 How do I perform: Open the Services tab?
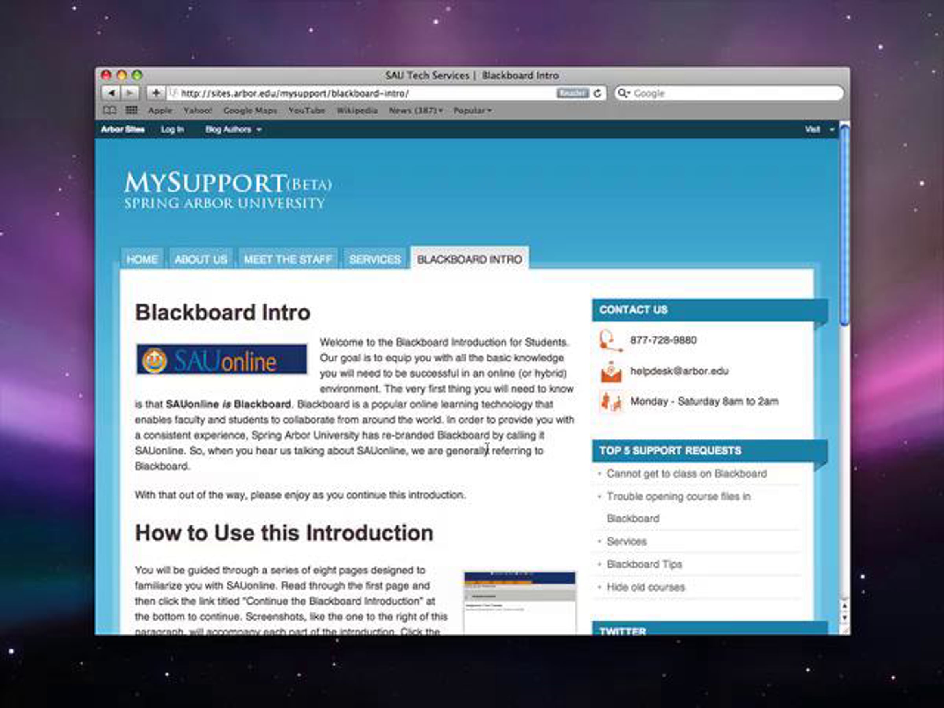tap(375, 259)
